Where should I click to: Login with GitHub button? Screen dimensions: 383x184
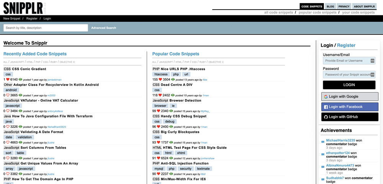coord(350,117)
